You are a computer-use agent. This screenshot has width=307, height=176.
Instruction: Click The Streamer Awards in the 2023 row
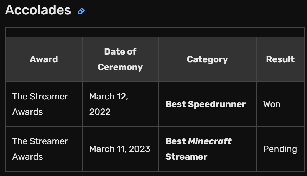pyautogui.click(x=40, y=149)
